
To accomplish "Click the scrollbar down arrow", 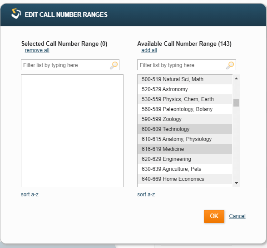I will tap(236, 183).
